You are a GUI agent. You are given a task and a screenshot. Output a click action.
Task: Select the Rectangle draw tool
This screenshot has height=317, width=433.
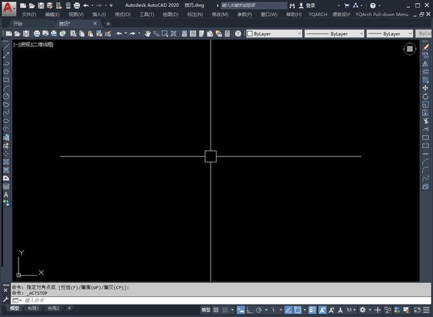coord(6,80)
